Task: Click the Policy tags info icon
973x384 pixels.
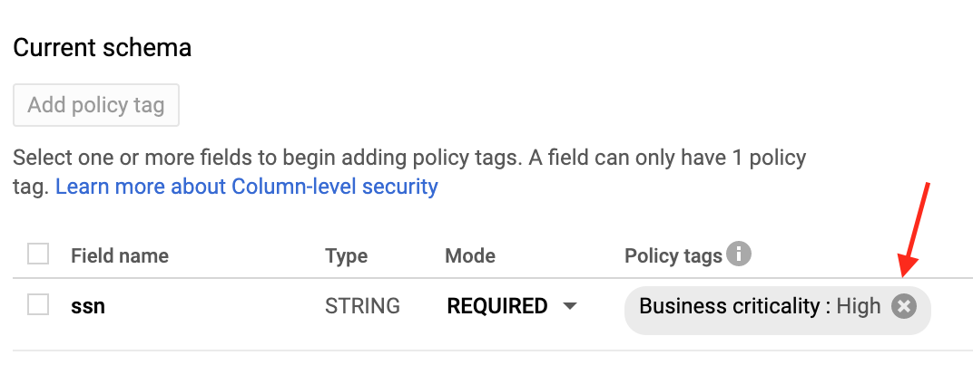Action: (x=740, y=254)
